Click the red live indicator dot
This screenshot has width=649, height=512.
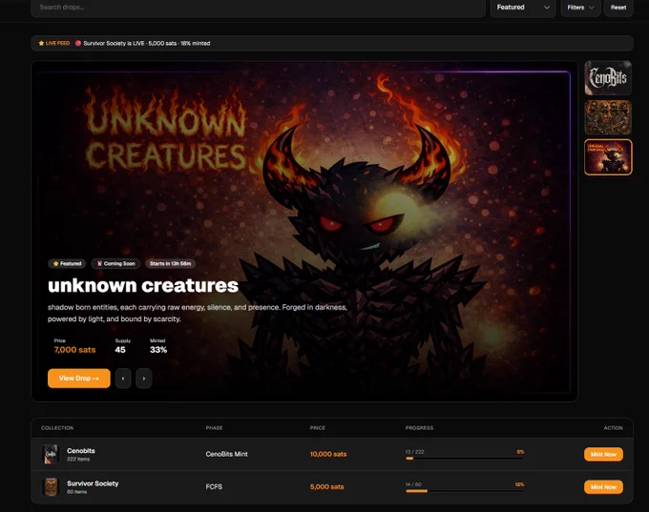tap(78, 43)
